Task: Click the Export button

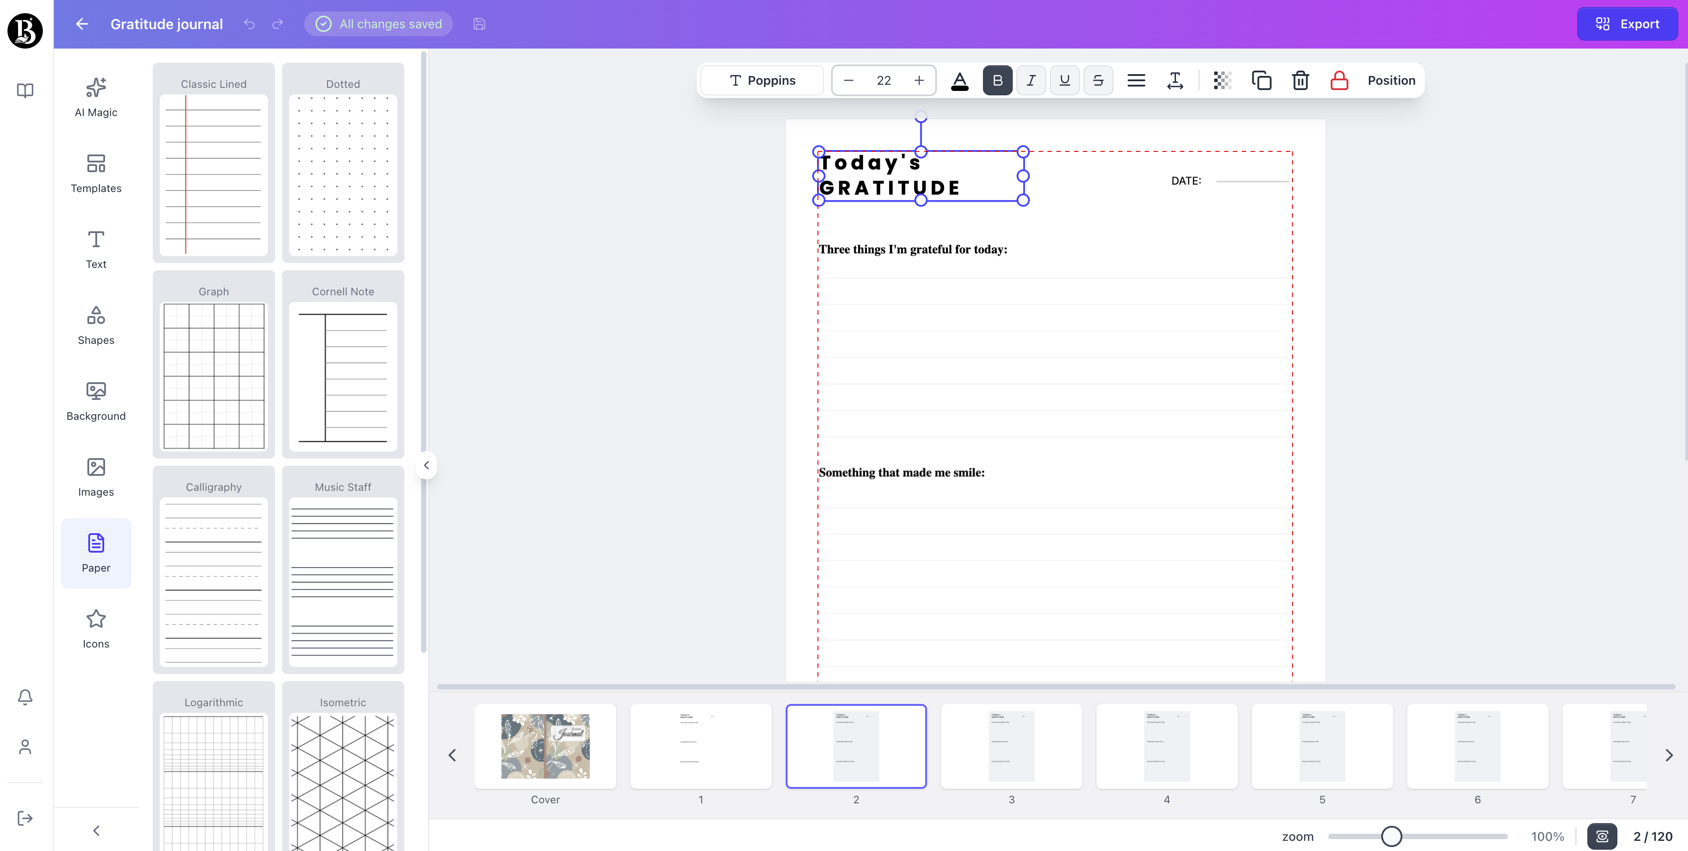Action: 1628,23
